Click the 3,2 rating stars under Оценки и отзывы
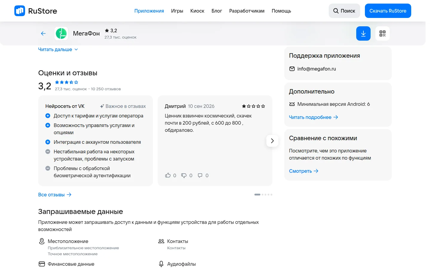This screenshot has height=269, width=430. (x=67, y=82)
